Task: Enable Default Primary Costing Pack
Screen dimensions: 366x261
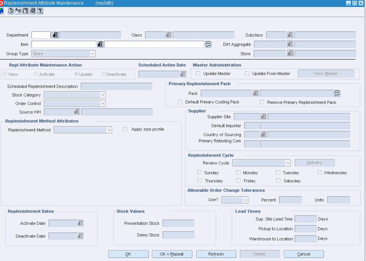Action: [x=180, y=102]
